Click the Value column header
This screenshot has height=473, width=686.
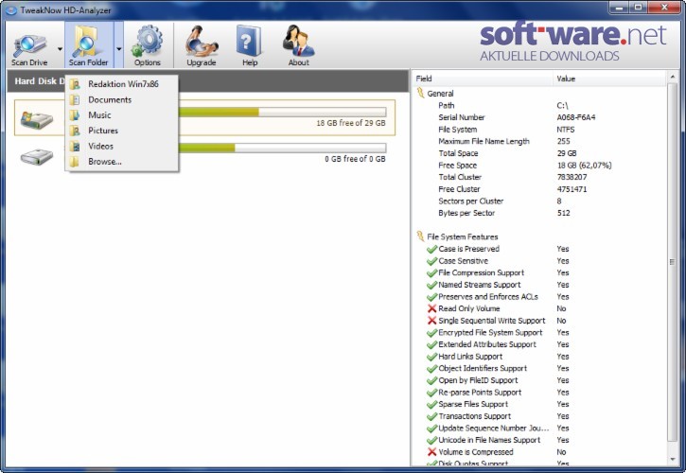(609, 79)
